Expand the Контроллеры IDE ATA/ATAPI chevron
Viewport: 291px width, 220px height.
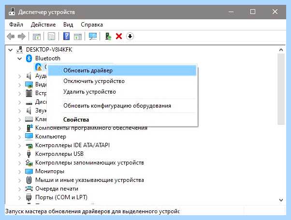(20, 145)
